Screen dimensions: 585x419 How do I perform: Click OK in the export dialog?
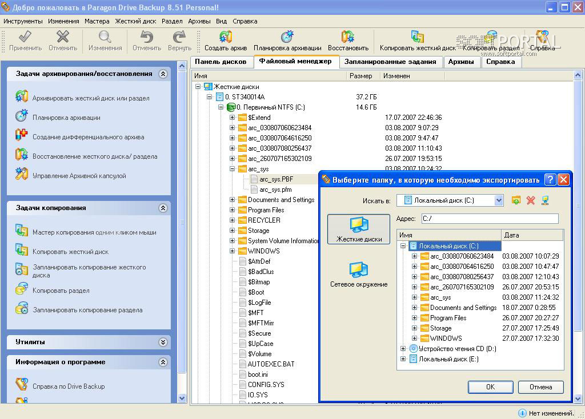[x=490, y=387]
